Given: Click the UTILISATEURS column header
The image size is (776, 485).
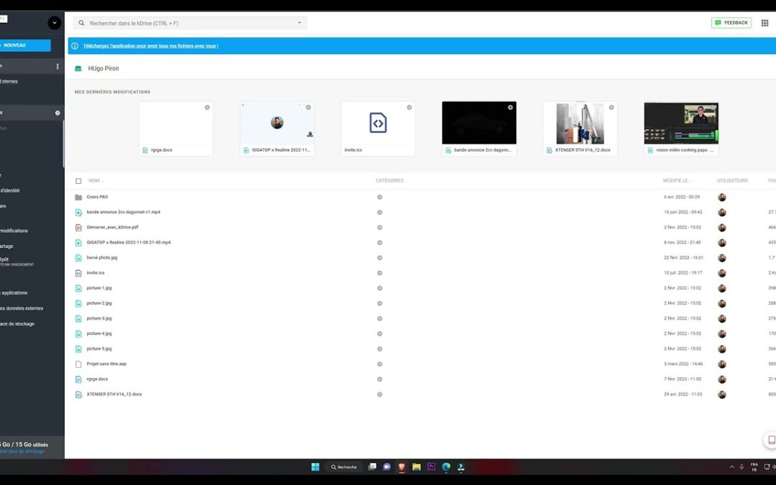Looking at the screenshot, I should click(x=732, y=180).
